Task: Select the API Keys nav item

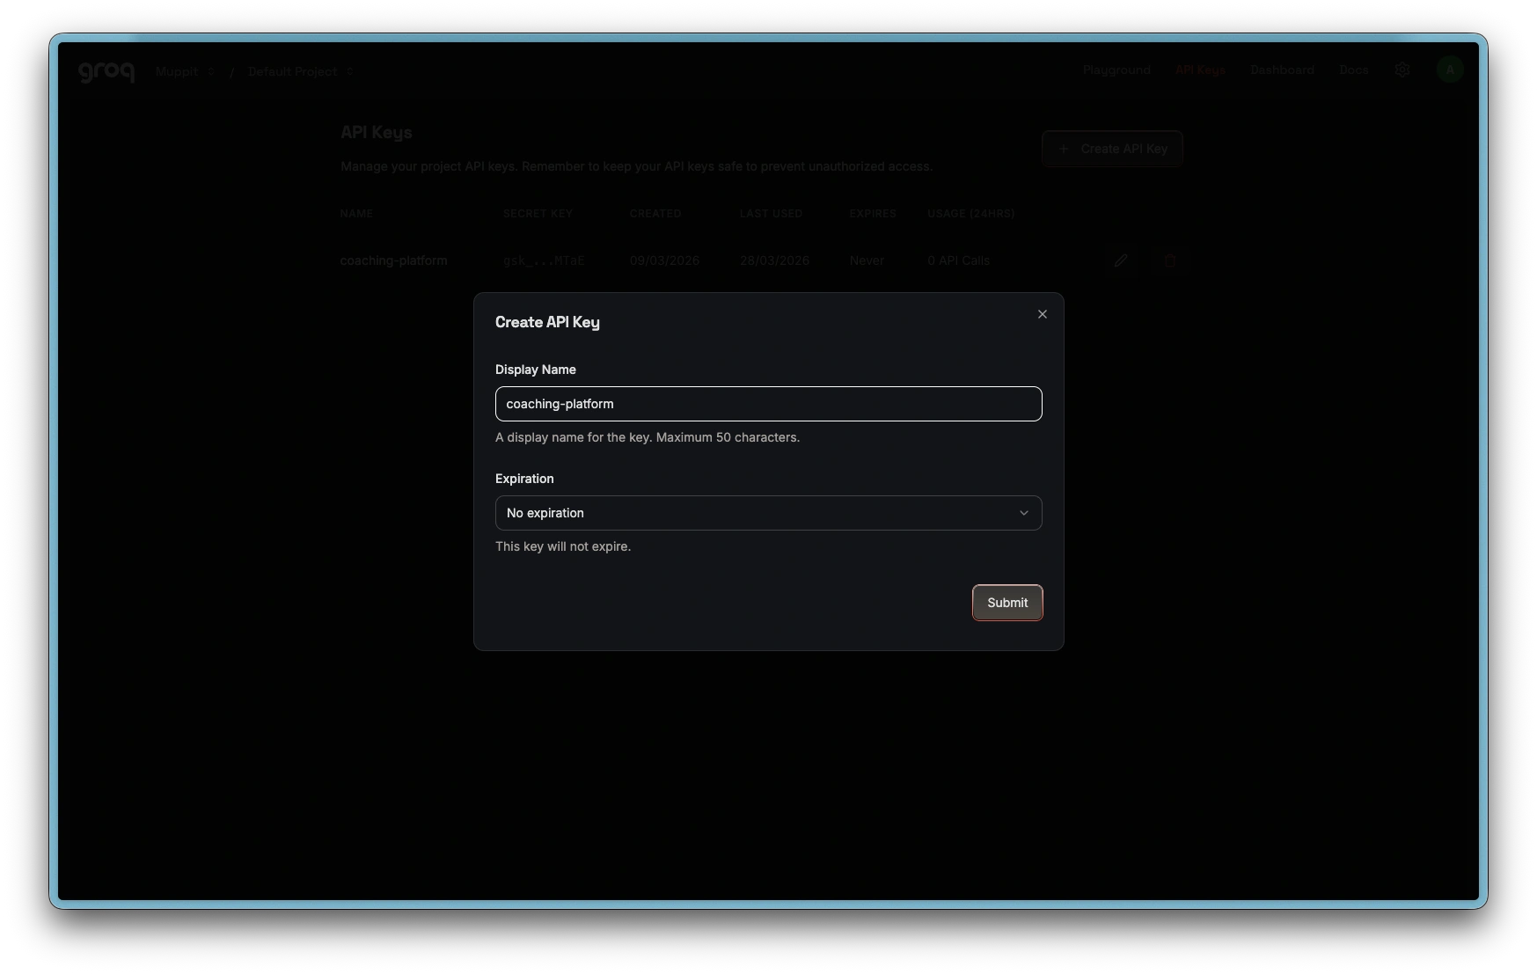Action: click(x=1199, y=70)
